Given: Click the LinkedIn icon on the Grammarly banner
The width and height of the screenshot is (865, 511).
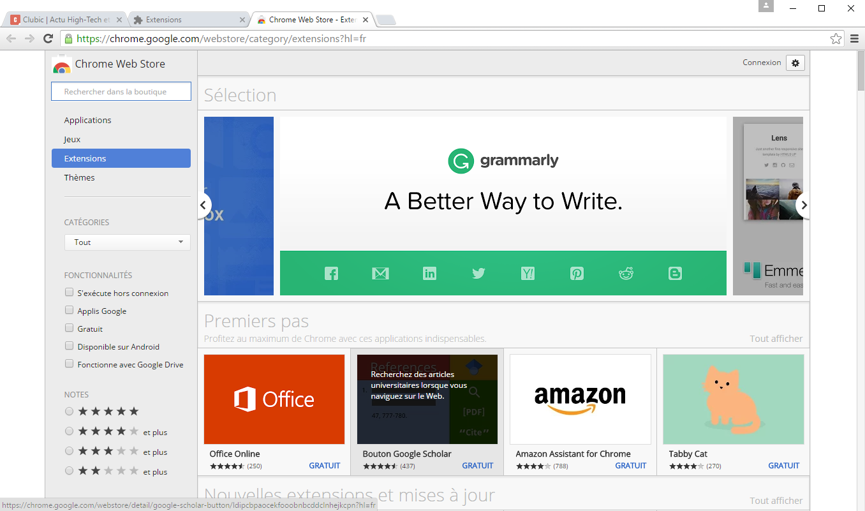Looking at the screenshot, I should [429, 273].
